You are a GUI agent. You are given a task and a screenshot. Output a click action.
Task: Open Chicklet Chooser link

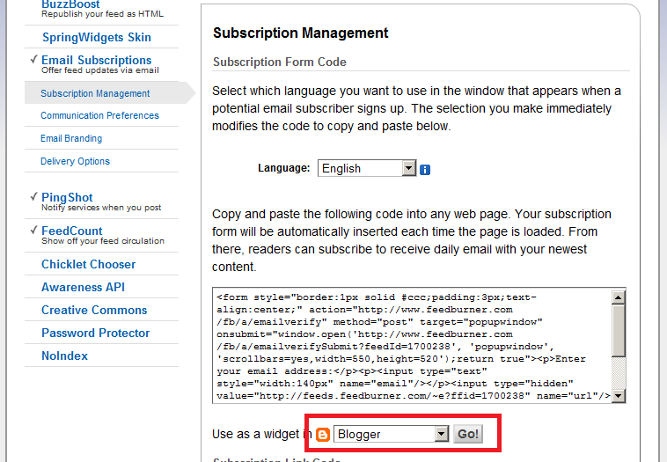tap(88, 264)
